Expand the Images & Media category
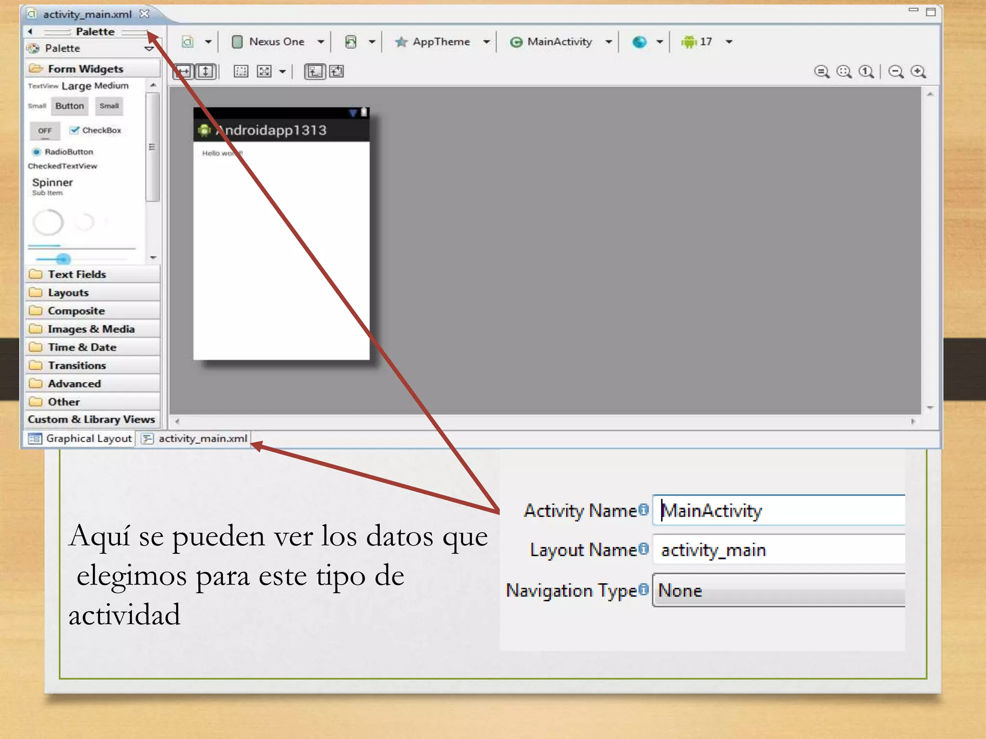Screen dimensions: 986x739 pyautogui.click(x=92, y=329)
